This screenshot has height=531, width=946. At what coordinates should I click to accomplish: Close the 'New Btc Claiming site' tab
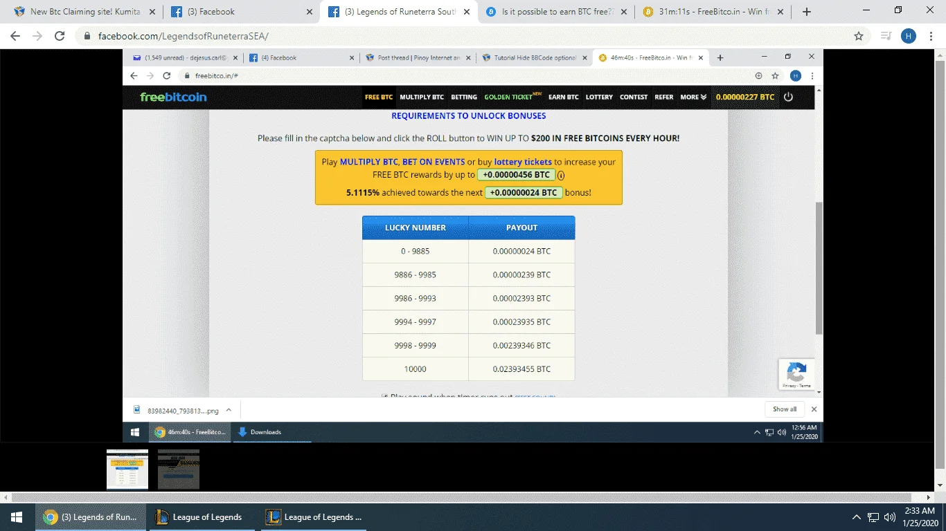(153, 12)
